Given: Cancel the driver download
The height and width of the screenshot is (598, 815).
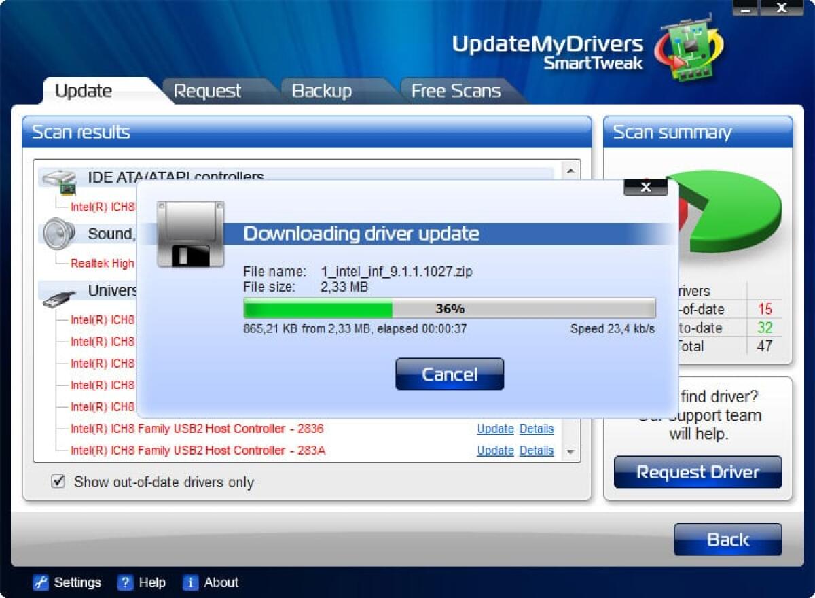Looking at the screenshot, I should click(x=450, y=373).
